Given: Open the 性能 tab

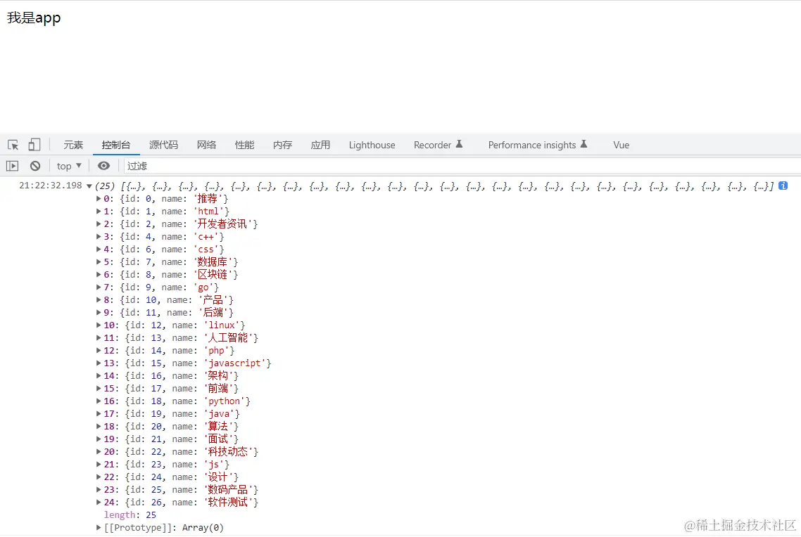Looking at the screenshot, I should (x=244, y=145).
